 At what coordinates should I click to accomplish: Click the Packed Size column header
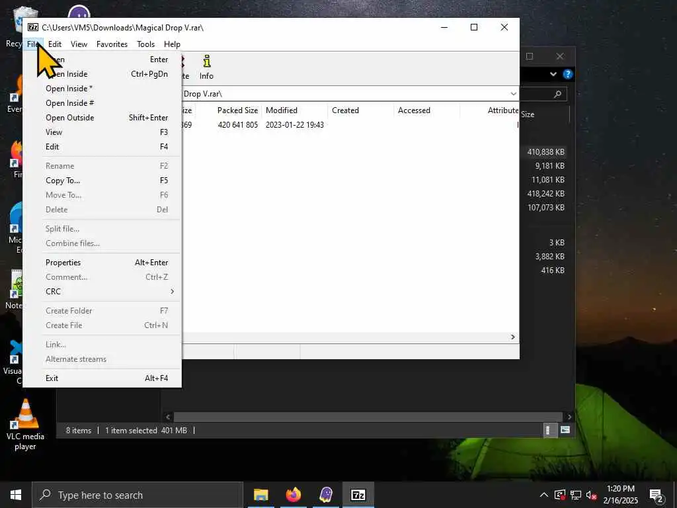[237, 110]
